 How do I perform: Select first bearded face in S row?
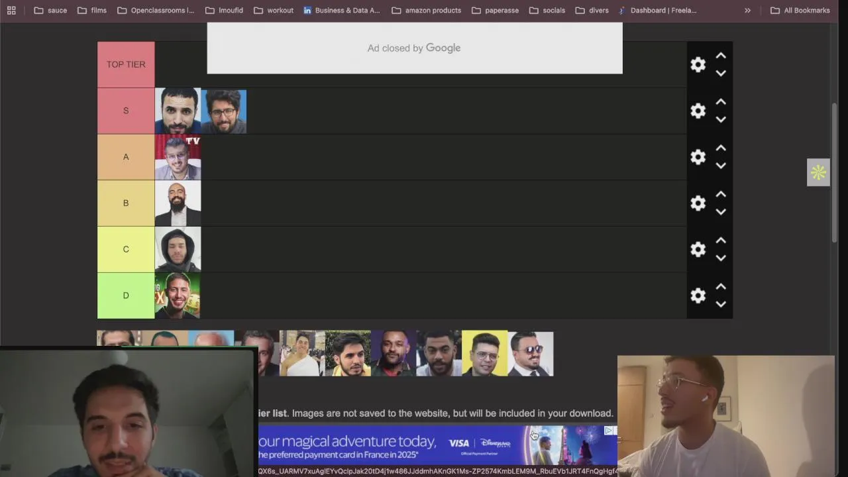(178, 111)
